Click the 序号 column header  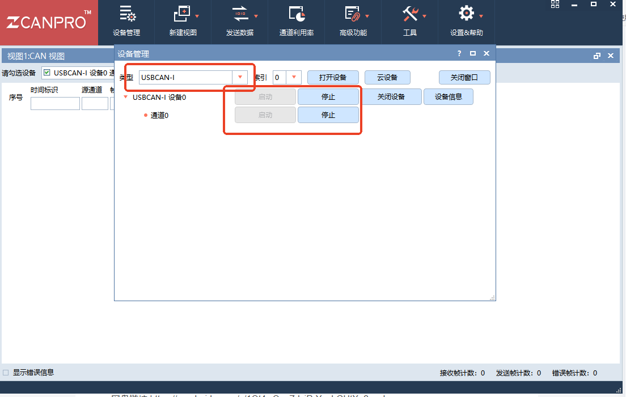16,97
